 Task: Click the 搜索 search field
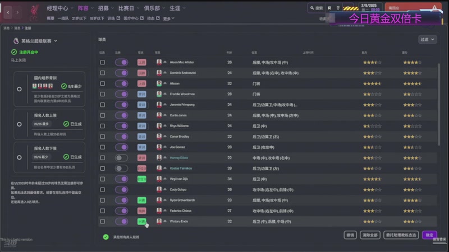[317, 8]
